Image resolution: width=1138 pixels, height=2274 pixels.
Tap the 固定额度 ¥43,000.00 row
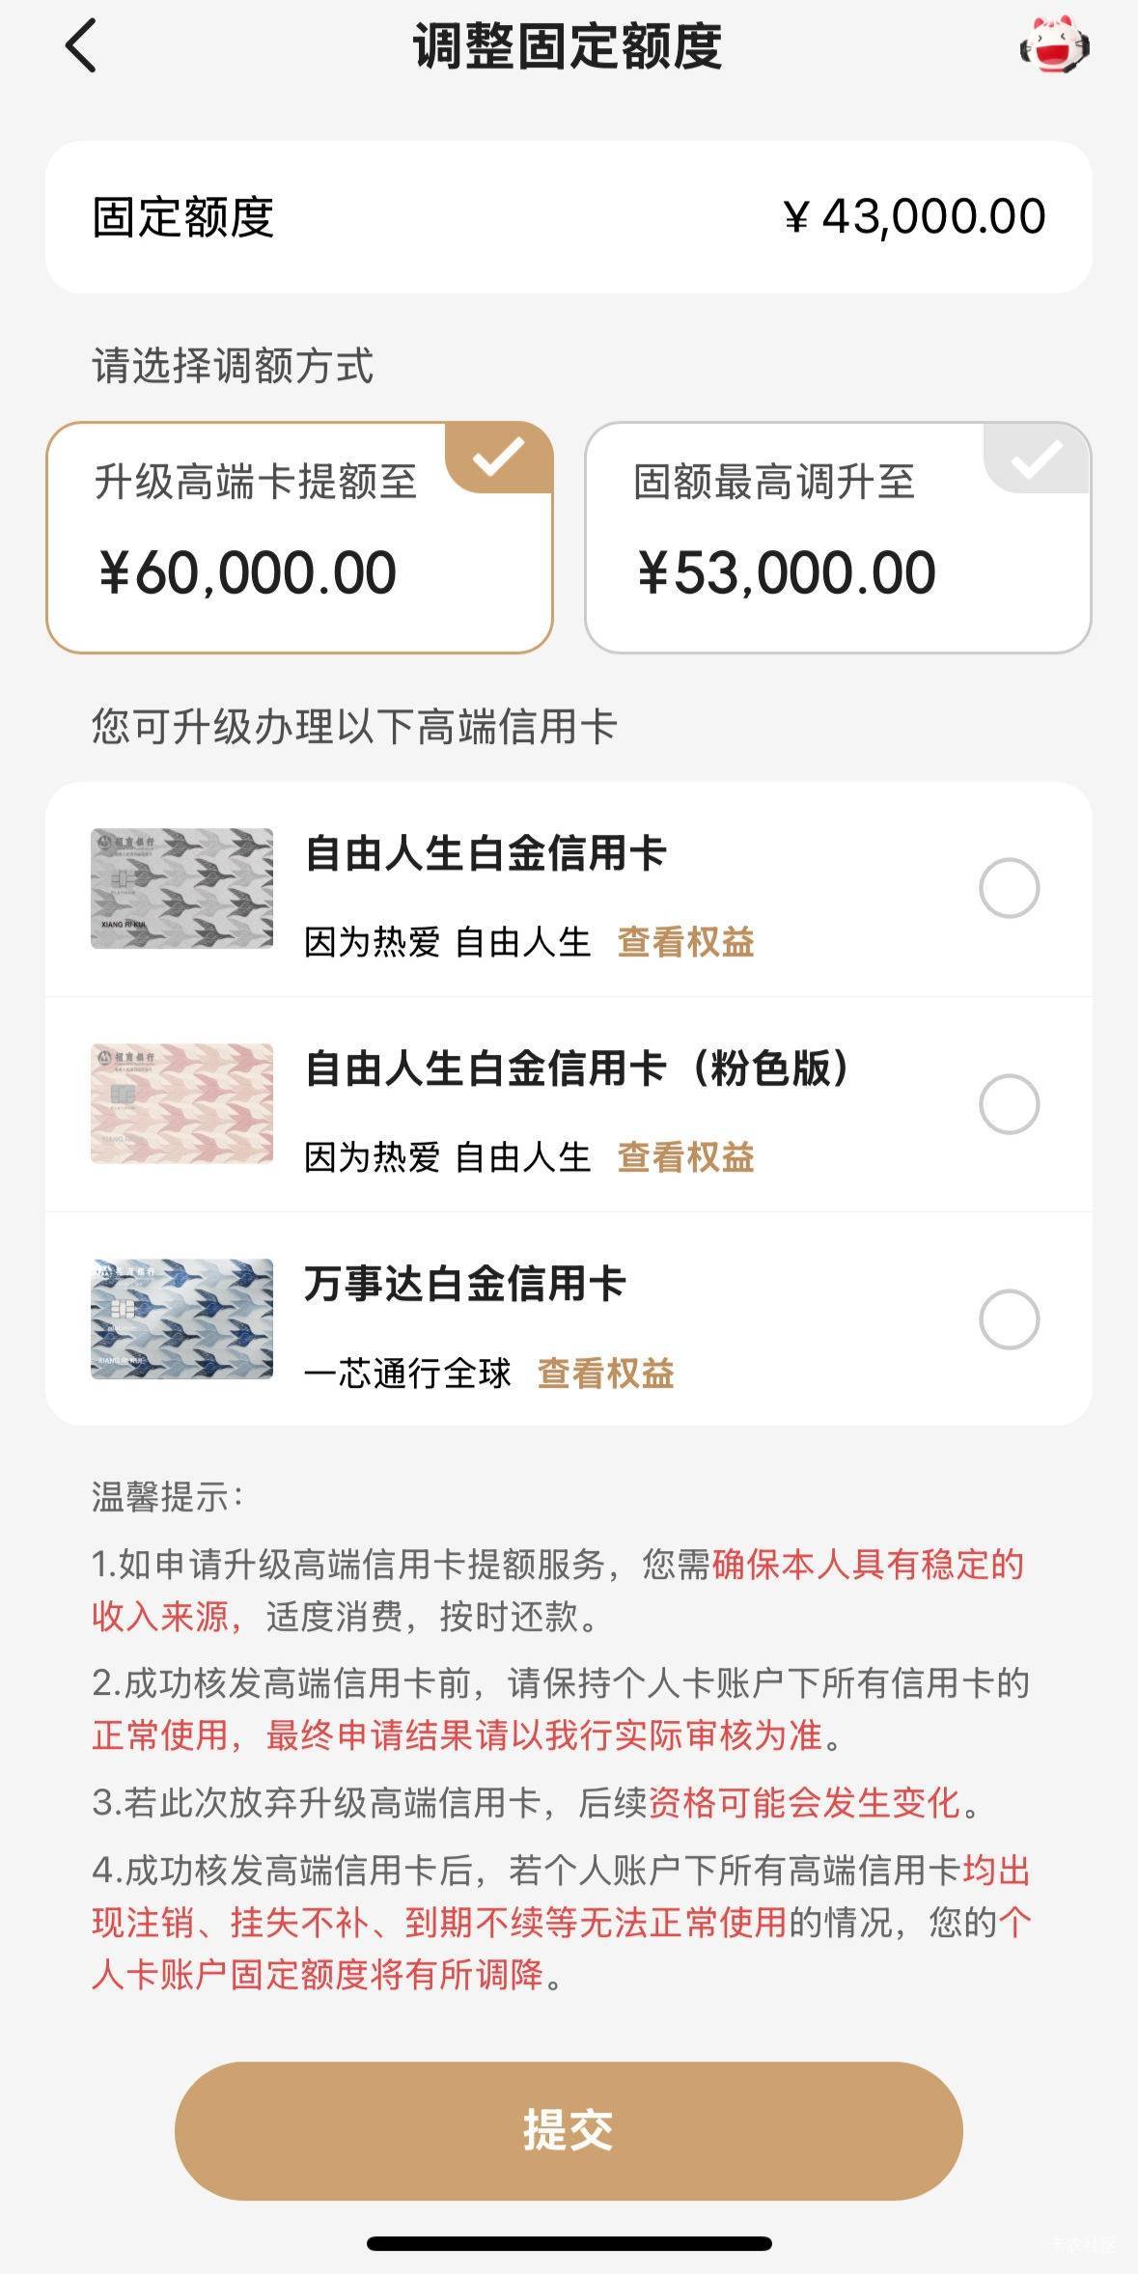click(x=569, y=217)
